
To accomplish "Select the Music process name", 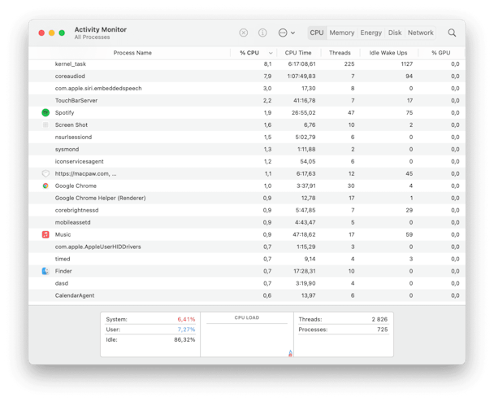I will click(x=63, y=234).
